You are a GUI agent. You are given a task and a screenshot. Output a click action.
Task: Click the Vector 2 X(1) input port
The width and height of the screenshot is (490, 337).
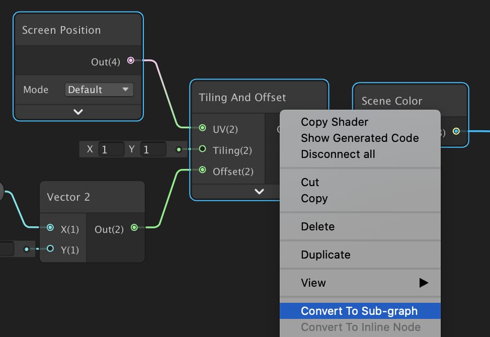(50, 228)
